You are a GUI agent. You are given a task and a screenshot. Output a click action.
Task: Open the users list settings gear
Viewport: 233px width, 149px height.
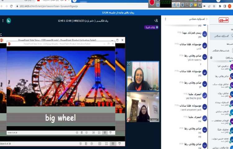(x=211, y=58)
